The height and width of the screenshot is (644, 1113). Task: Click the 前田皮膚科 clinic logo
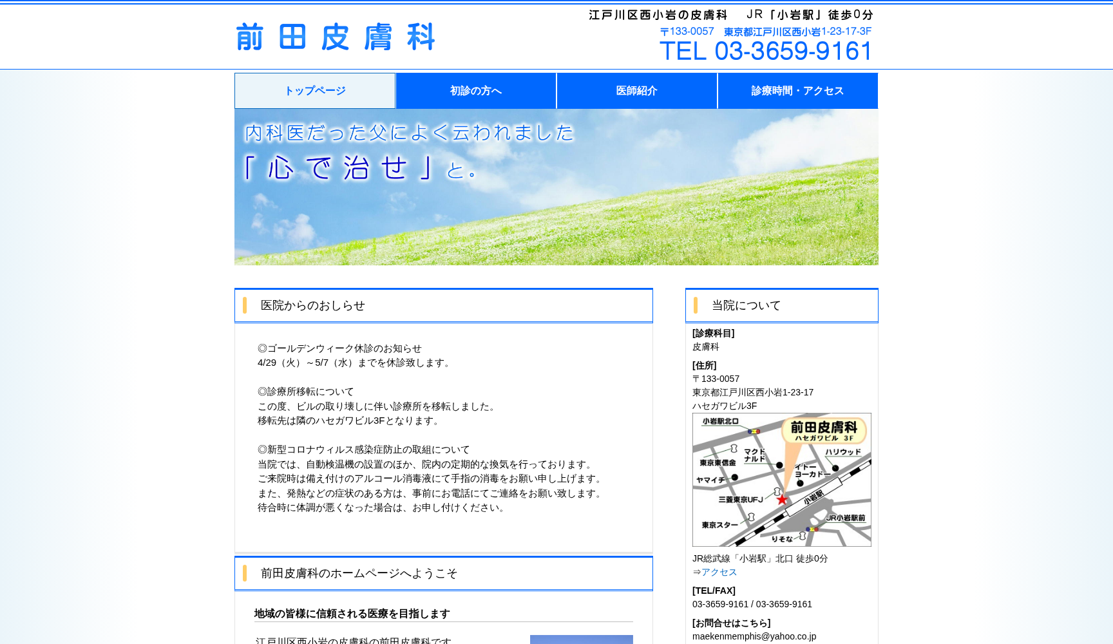(x=336, y=37)
